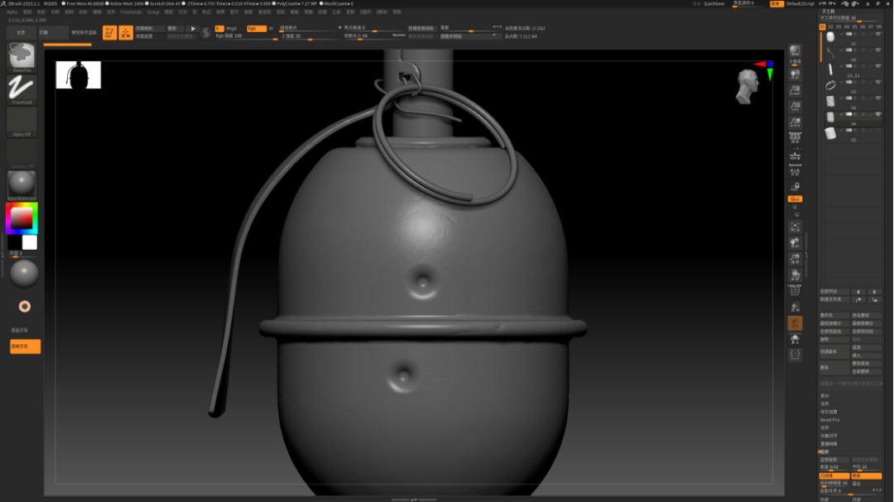Image resolution: width=894 pixels, height=502 pixels.
Task: Activate Draw mode button beside Edit
Action: point(126,32)
